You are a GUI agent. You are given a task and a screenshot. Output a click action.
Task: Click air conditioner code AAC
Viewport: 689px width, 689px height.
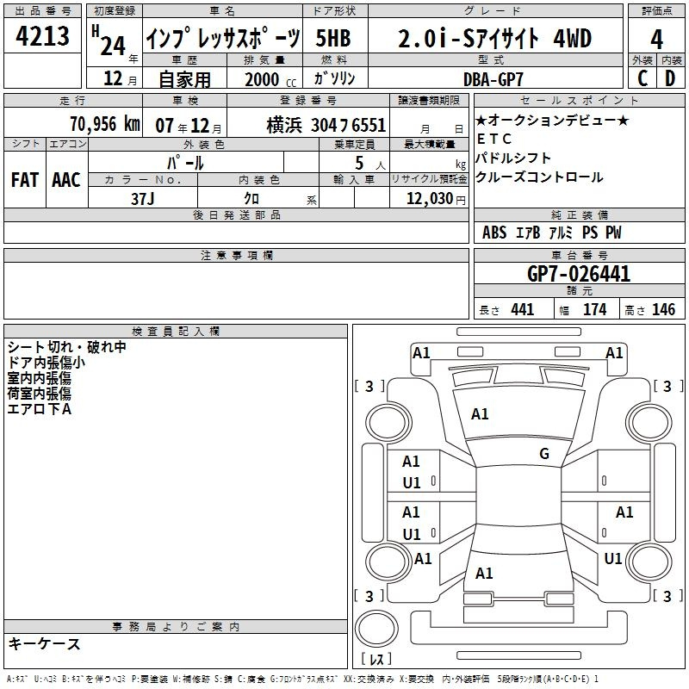tap(66, 180)
